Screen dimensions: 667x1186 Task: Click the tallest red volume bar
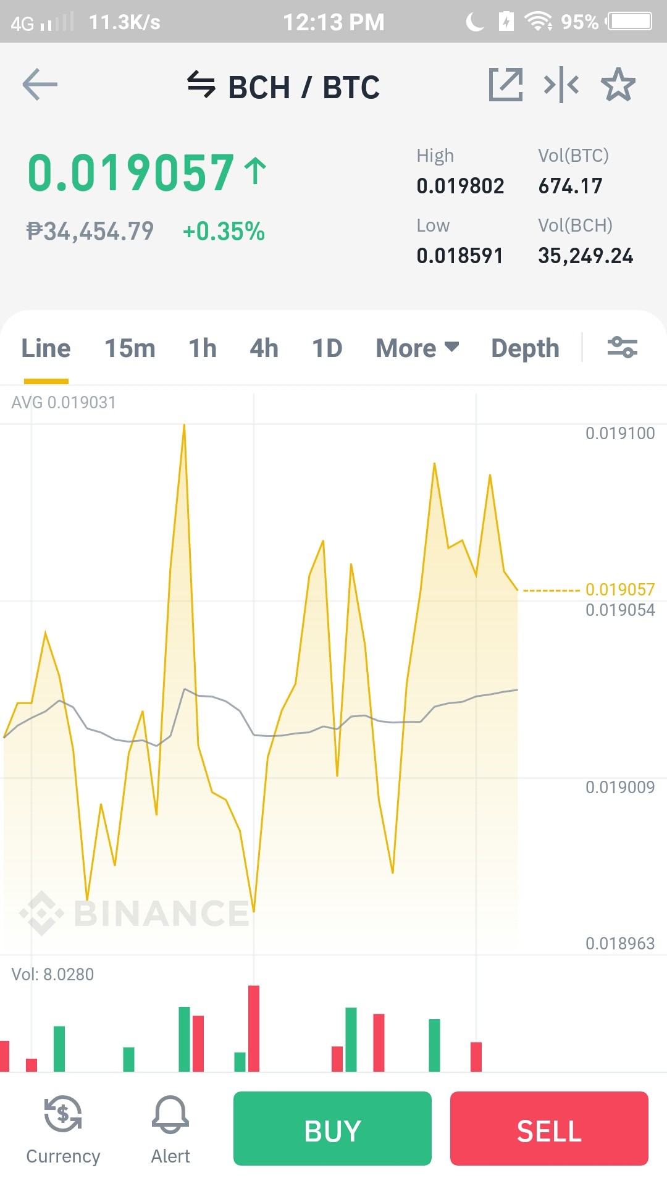(x=254, y=1028)
